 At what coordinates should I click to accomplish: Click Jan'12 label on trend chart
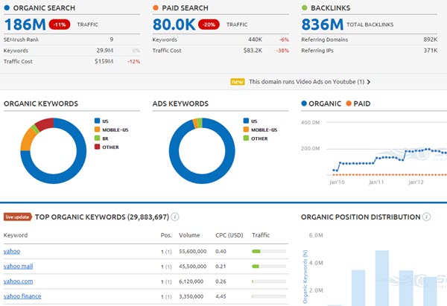point(416,182)
